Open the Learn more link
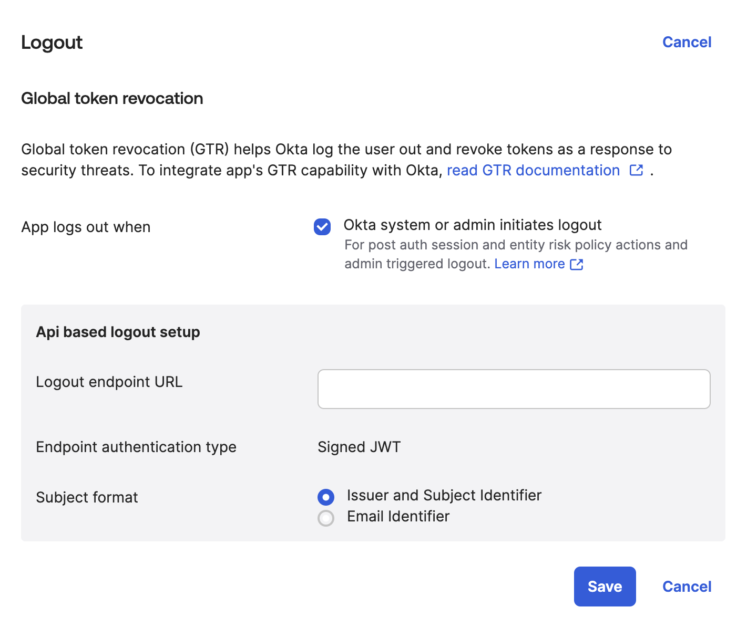This screenshot has height=628, width=747. click(x=529, y=264)
